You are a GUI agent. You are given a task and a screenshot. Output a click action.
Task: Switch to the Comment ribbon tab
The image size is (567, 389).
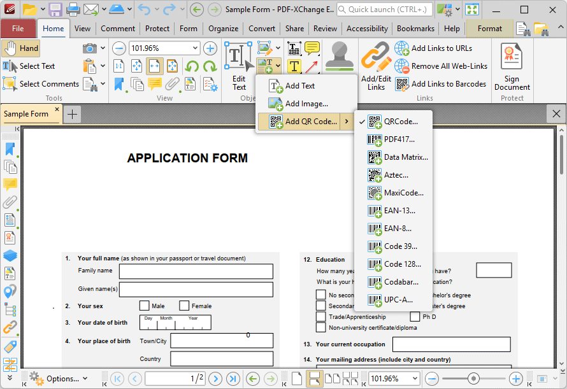118,29
